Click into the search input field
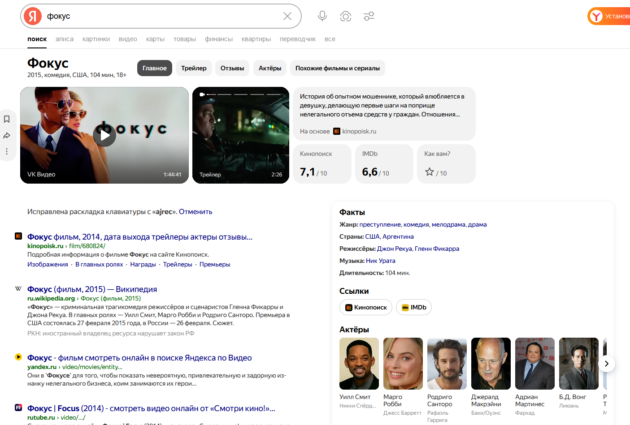 click(161, 16)
